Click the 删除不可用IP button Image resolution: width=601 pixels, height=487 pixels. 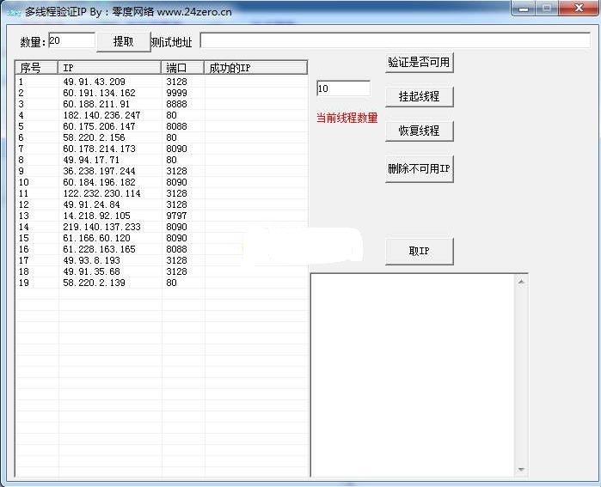click(419, 168)
